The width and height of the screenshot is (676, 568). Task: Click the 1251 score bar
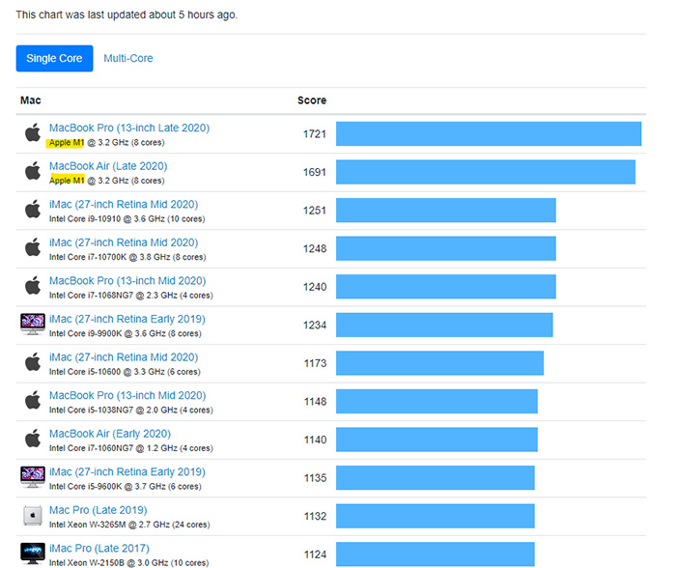click(x=446, y=210)
